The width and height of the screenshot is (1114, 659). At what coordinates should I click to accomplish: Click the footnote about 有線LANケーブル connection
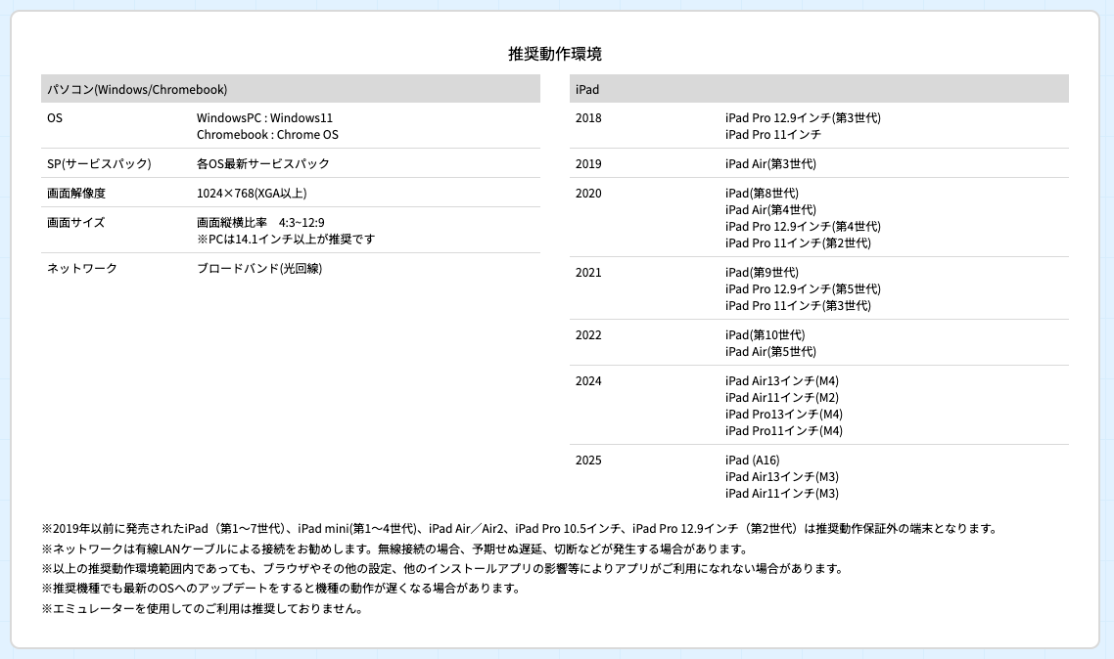(x=395, y=549)
